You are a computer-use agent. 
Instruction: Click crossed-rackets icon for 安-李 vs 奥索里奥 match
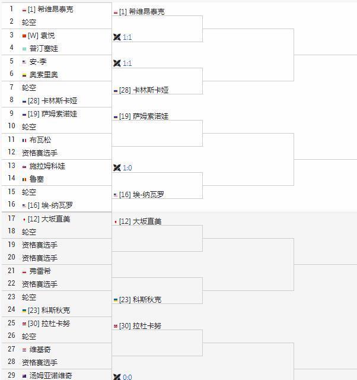(117, 63)
